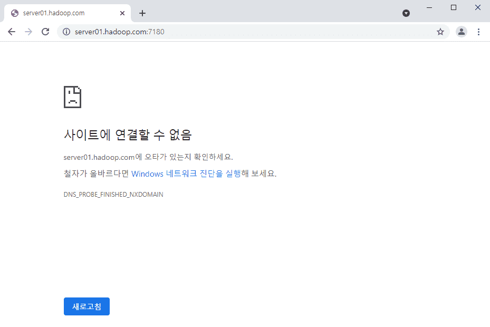Click the sad page error icon
Image resolution: width=490 pixels, height=327 pixels.
click(72, 97)
